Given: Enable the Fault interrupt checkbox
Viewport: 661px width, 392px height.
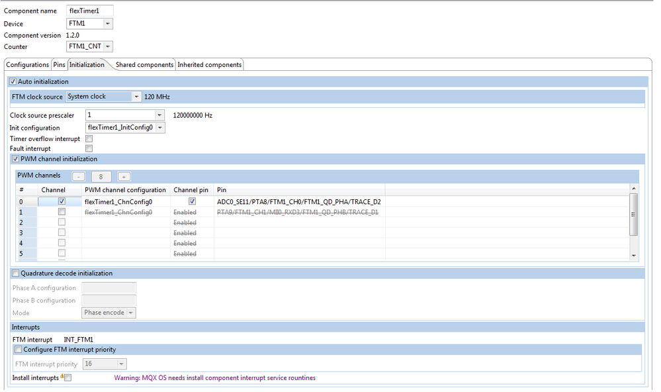Looking at the screenshot, I should (89, 148).
